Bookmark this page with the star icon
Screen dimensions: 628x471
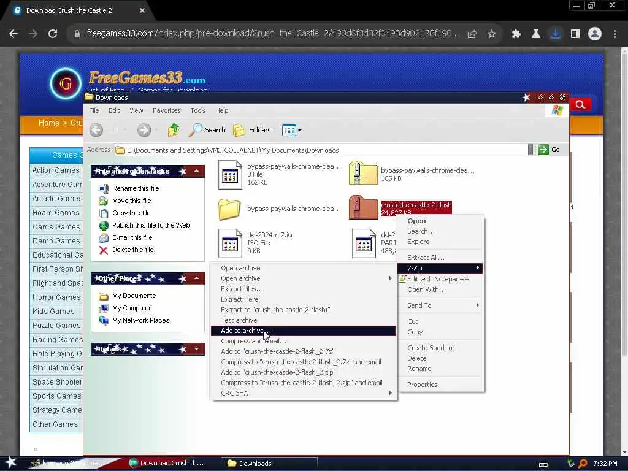pyautogui.click(x=491, y=34)
